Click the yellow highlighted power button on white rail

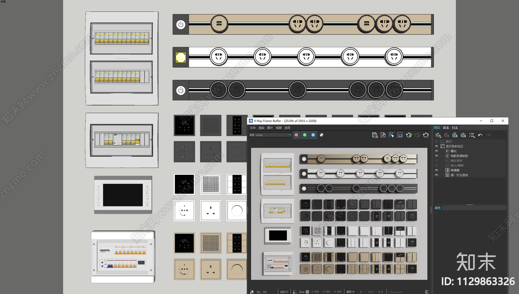click(x=181, y=57)
